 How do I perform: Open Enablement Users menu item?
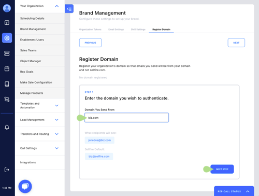click(x=40, y=40)
